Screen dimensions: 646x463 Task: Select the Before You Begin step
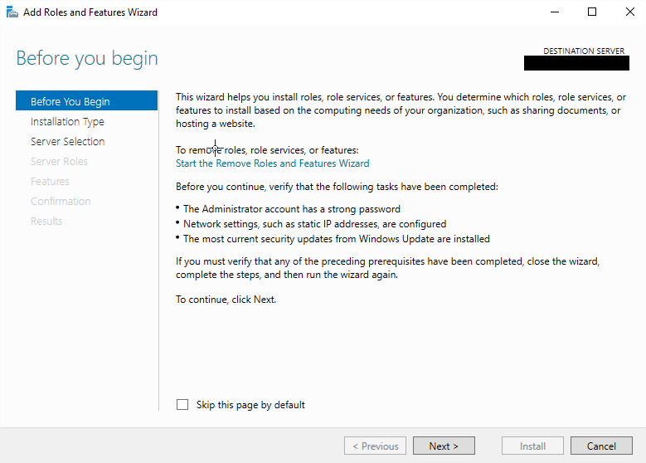(70, 101)
